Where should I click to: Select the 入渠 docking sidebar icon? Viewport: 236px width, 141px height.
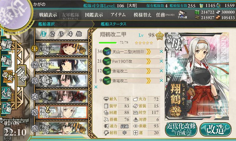tap(6, 93)
